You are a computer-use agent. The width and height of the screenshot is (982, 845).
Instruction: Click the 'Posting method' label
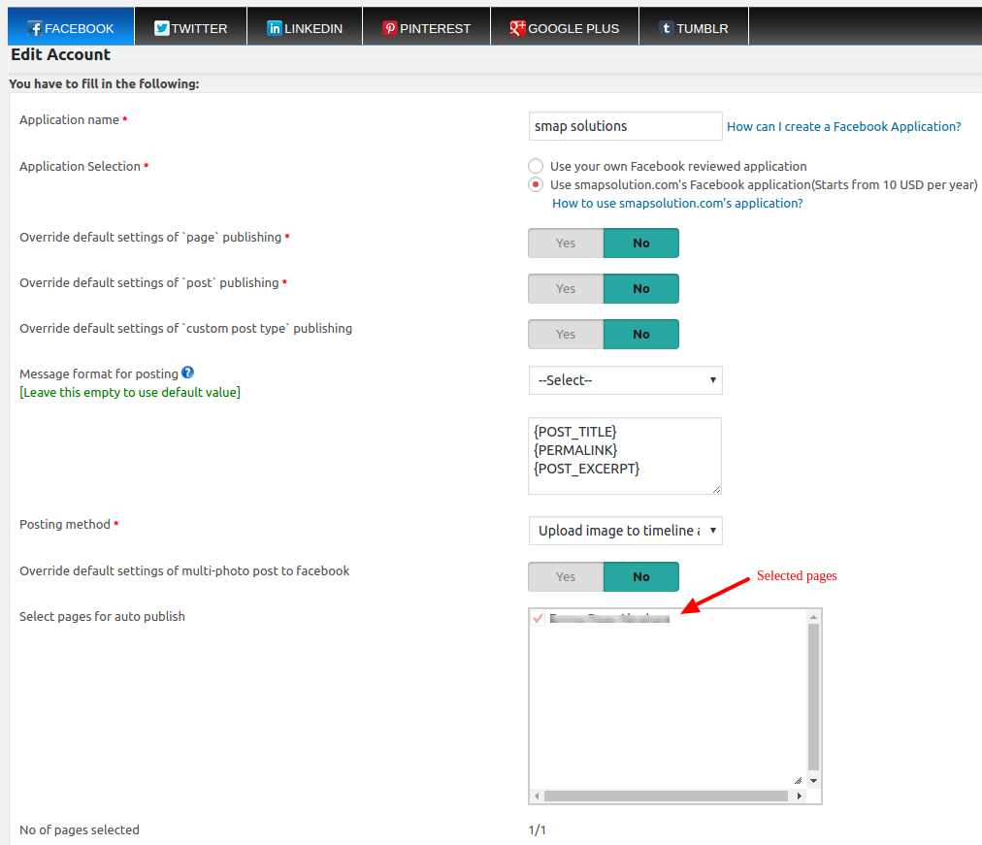(x=65, y=525)
